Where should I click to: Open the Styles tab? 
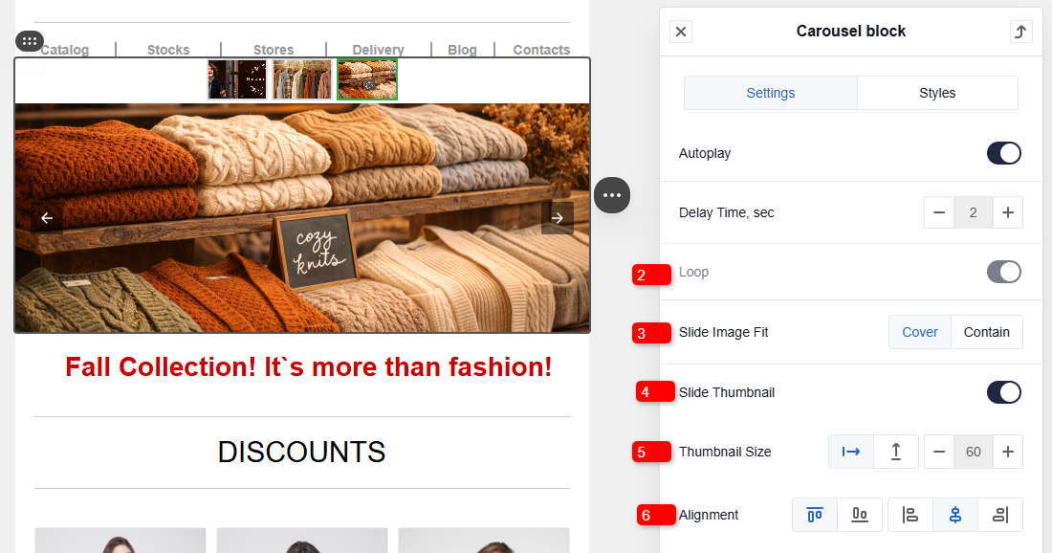(937, 93)
